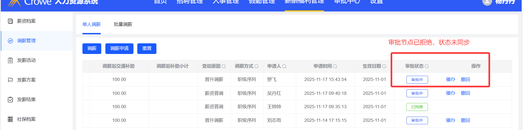Image resolution: width=523 pixels, height=130 pixels.
Task: Click 审批中 status tag in 罗飞's row
Action: (417, 80)
